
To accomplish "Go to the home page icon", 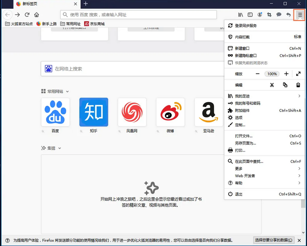I will 36,15.
